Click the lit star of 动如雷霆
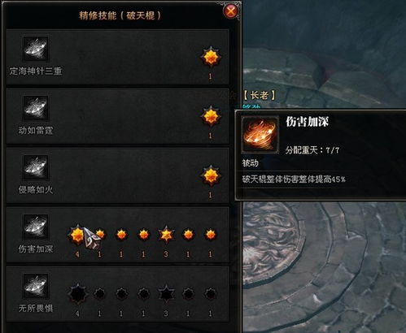406x333 pixels. [x=211, y=116]
